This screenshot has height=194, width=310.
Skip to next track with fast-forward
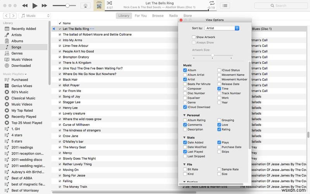tap(44, 6)
